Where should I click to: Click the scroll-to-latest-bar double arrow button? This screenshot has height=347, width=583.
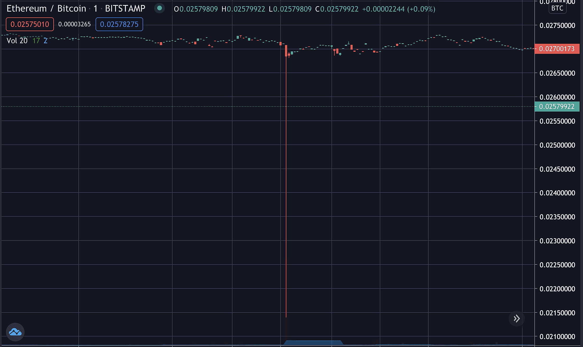(516, 319)
